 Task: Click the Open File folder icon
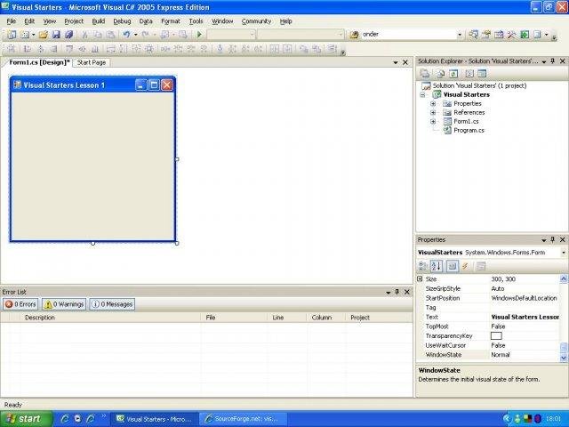click(x=44, y=35)
